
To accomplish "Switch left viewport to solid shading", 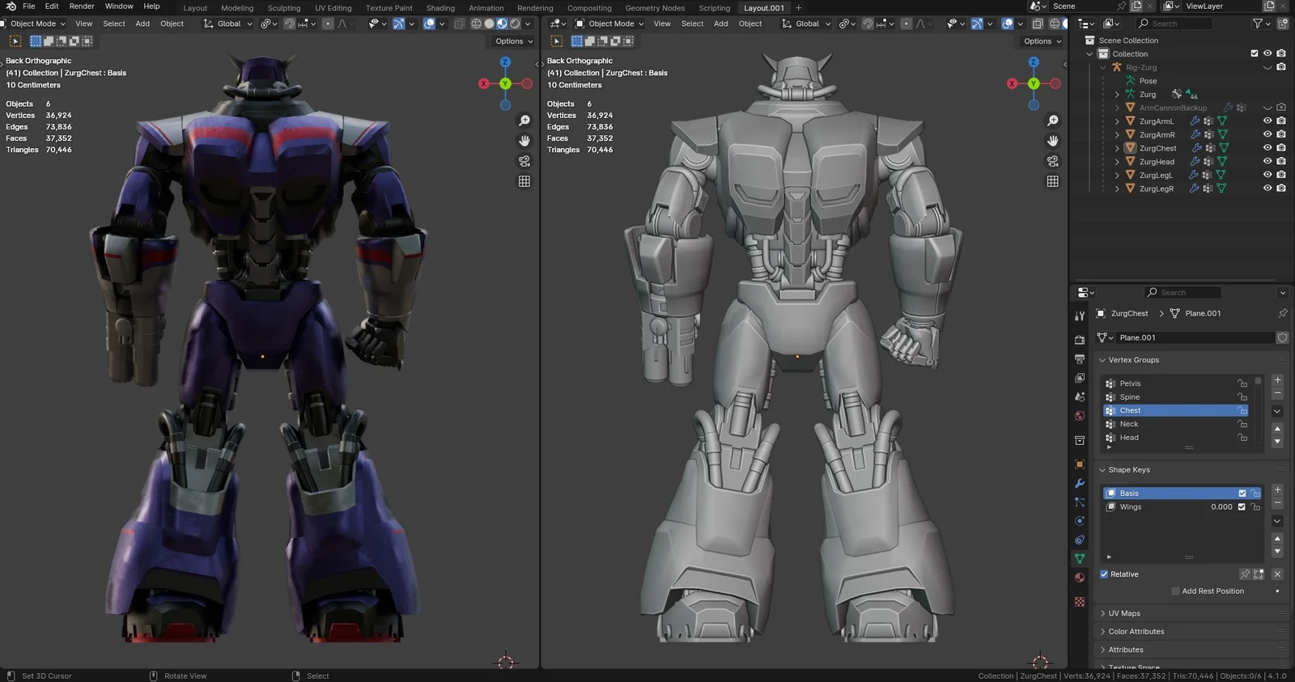I will 489,23.
